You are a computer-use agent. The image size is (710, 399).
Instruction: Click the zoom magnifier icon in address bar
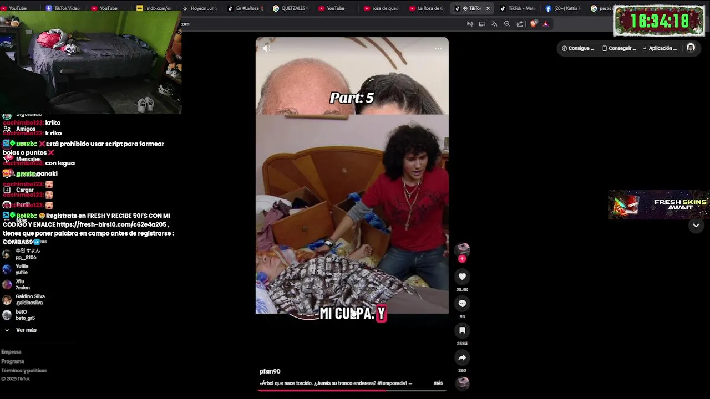tap(507, 24)
